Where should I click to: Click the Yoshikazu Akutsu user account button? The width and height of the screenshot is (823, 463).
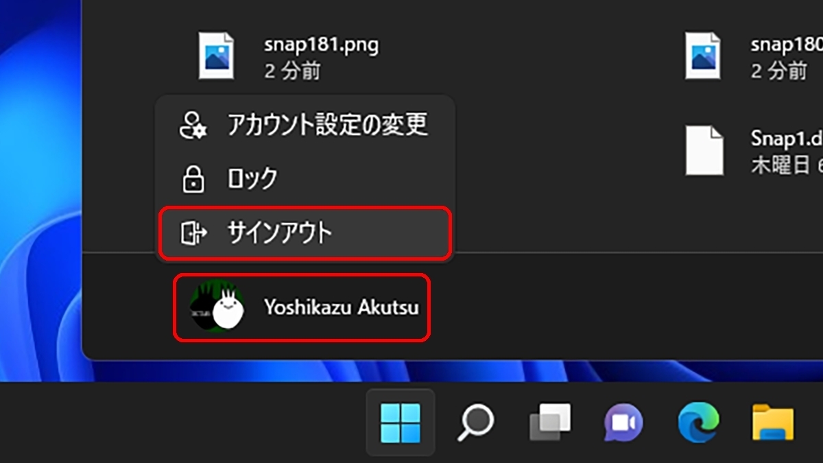pyautogui.click(x=302, y=307)
